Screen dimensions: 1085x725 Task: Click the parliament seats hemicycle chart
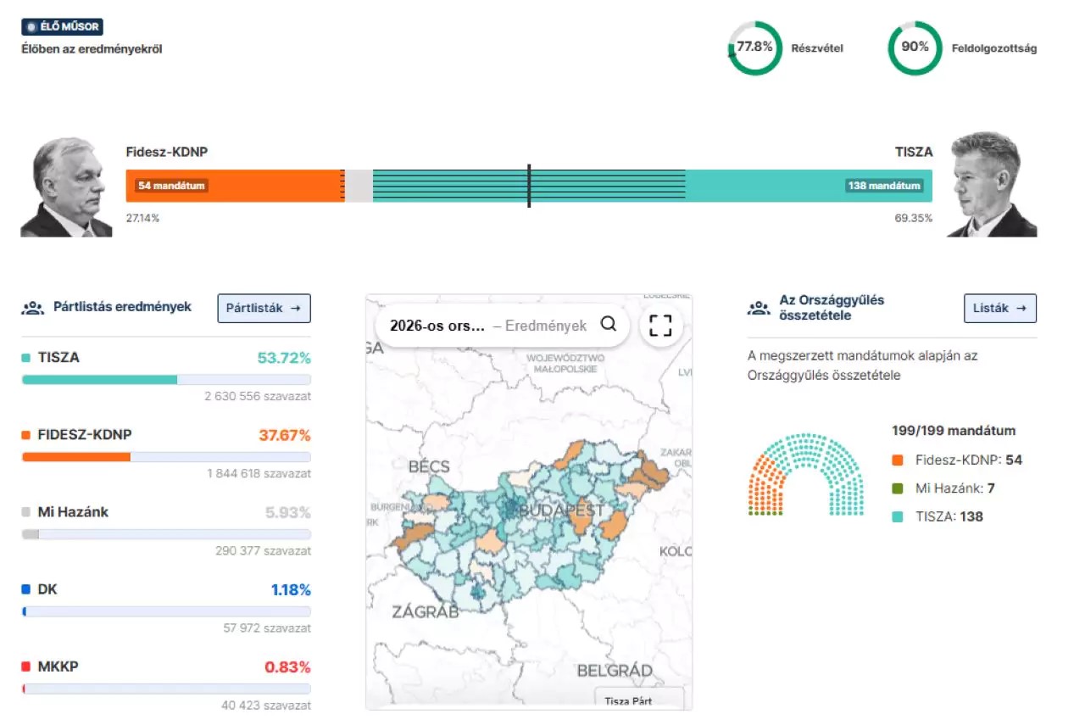805,475
